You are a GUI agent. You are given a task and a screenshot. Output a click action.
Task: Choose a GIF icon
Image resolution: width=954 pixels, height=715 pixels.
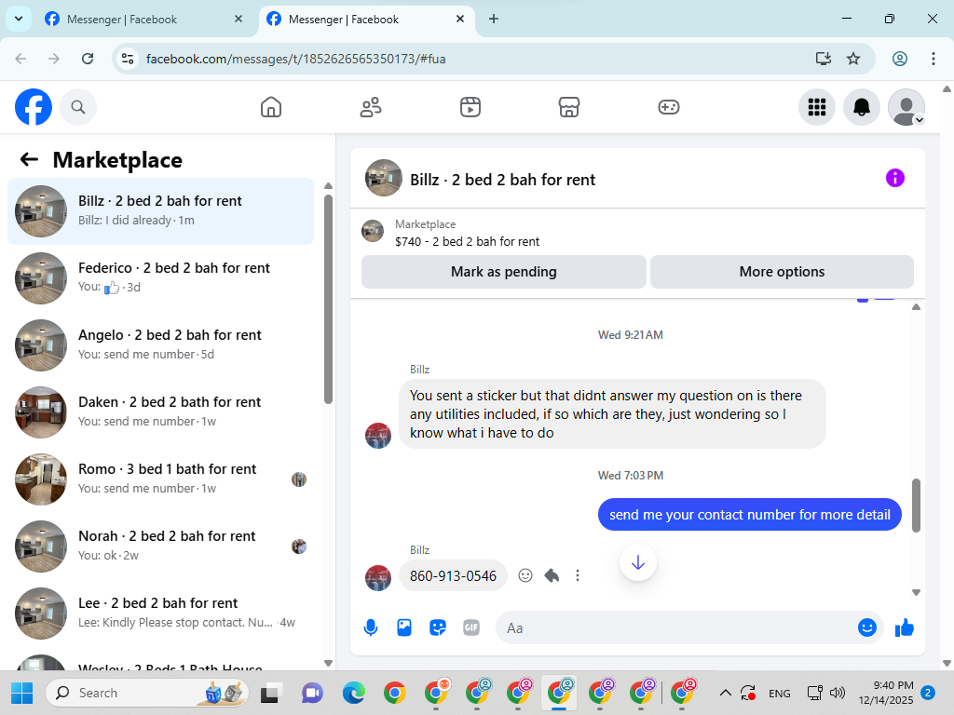coord(470,627)
